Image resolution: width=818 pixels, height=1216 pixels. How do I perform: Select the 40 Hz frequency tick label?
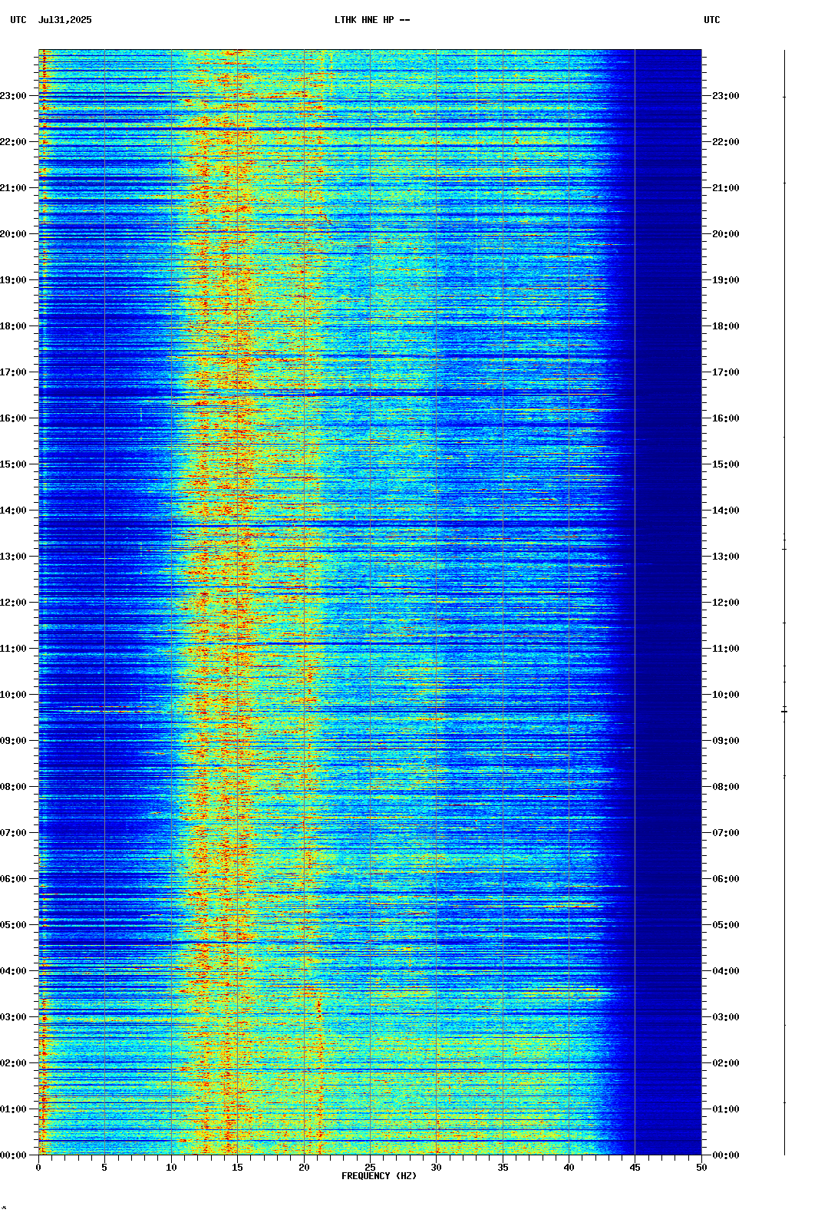click(569, 1168)
